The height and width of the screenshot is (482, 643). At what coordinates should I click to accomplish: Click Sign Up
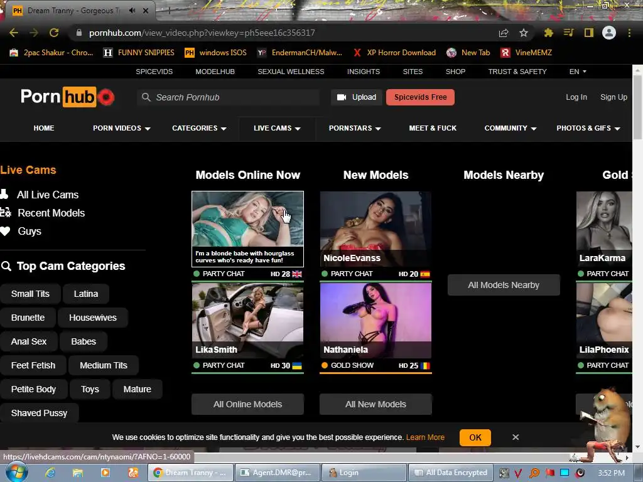click(613, 97)
